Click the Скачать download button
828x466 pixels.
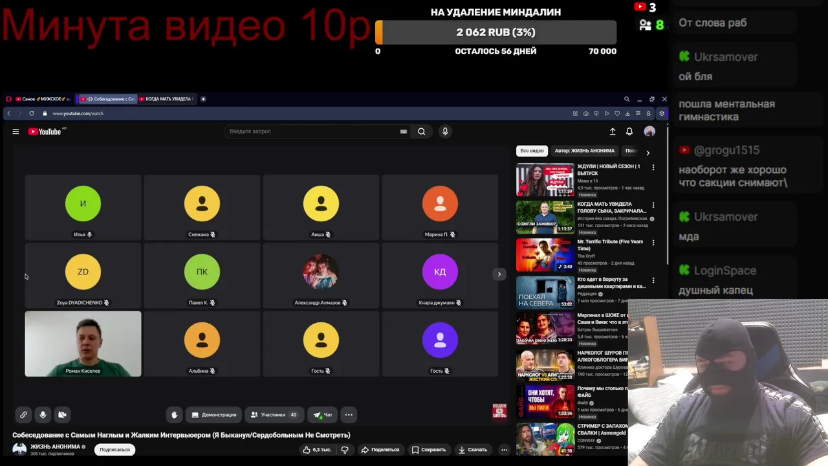point(473,450)
